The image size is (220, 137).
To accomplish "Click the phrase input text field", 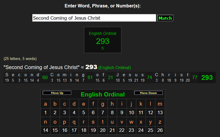I will pos(94,18).
